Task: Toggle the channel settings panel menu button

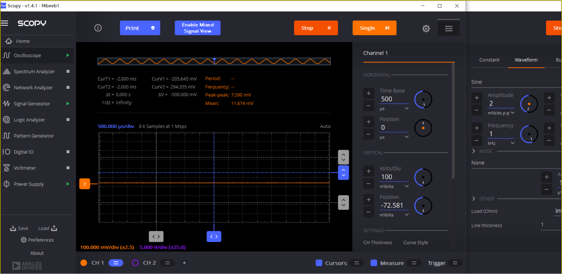Action: point(448,28)
